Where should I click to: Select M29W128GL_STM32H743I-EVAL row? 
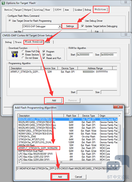point(68,131)
